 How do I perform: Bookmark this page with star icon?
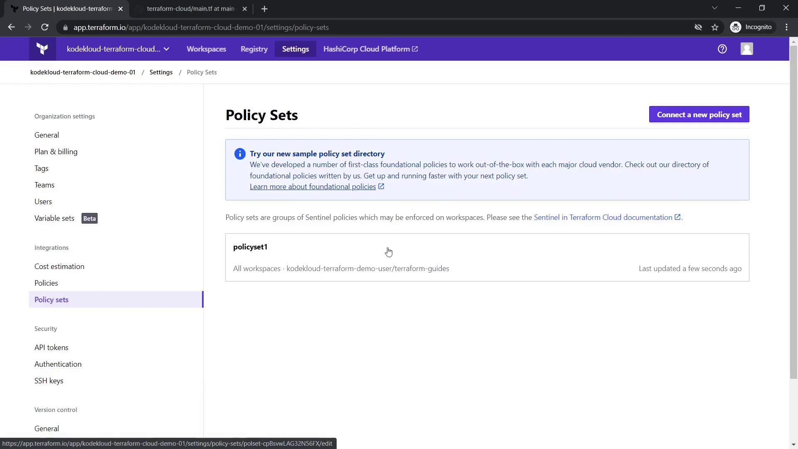[715, 27]
